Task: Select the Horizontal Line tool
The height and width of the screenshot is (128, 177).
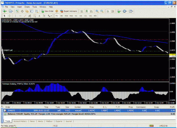Action: coord(20,16)
